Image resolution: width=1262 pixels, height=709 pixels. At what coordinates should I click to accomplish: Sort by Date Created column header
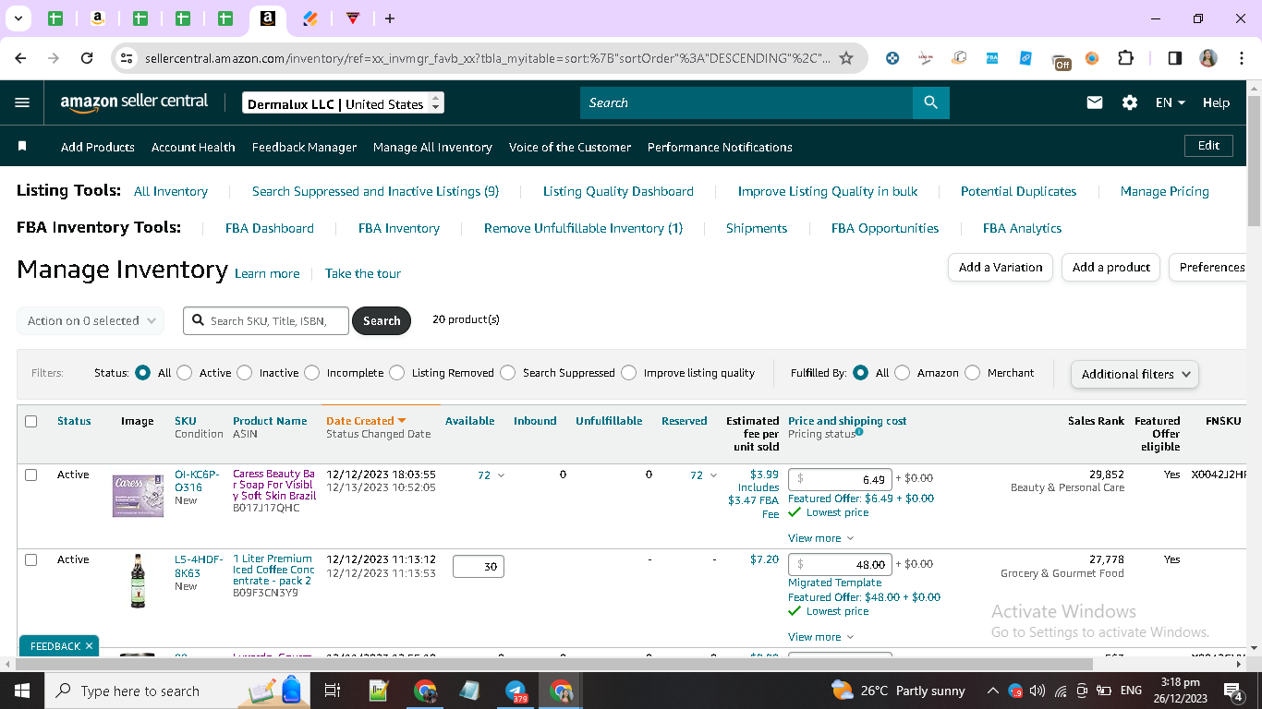pos(366,421)
